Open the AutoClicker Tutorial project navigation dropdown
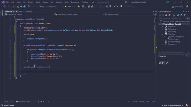This screenshot has width=191, height=107. (29, 15)
